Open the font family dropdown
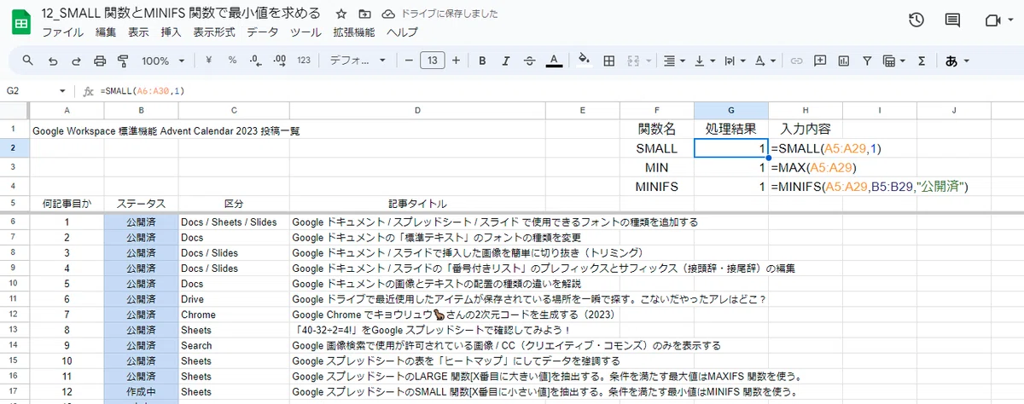This screenshot has width=1024, height=404. [x=358, y=61]
